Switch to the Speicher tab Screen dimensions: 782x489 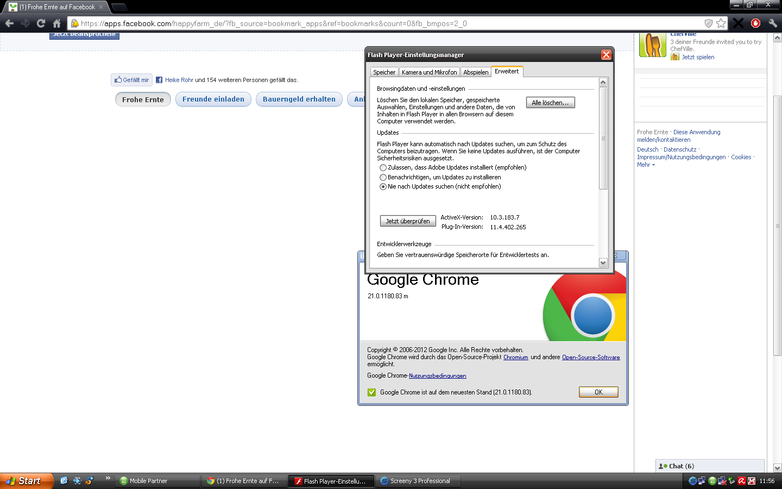(x=384, y=72)
